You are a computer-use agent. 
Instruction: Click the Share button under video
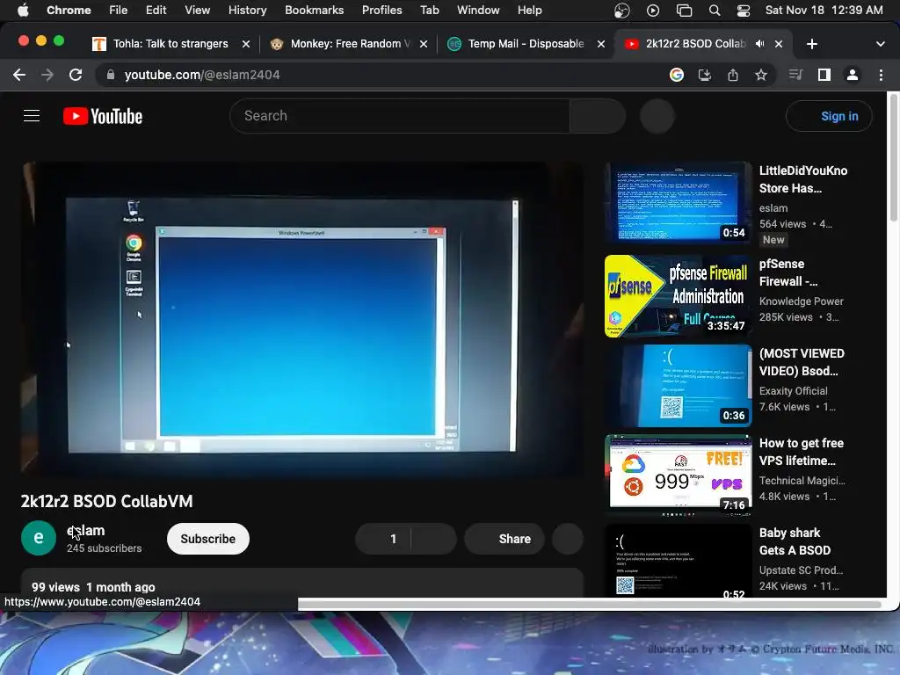(504, 539)
